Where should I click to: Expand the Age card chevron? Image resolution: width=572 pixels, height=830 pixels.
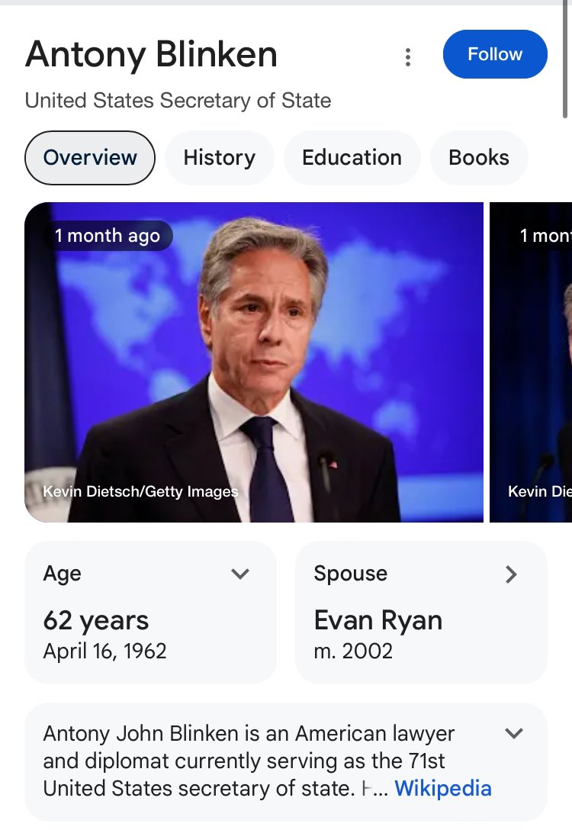coord(240,574)
